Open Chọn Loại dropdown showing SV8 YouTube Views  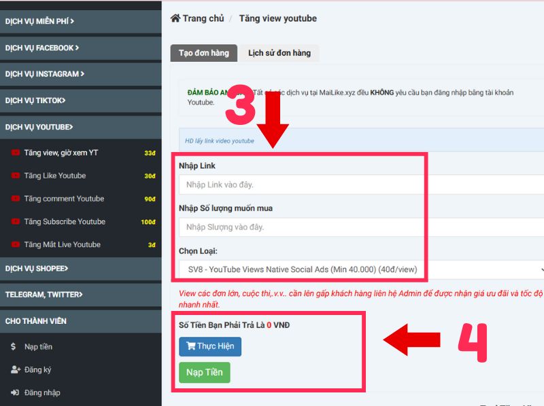tap(361, 270)
